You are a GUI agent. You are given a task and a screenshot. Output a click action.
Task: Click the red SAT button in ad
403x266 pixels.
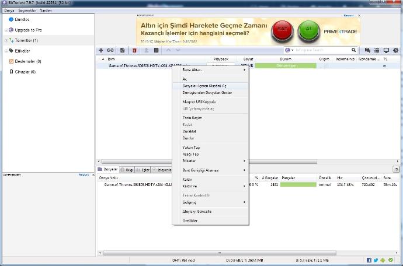click(283, 31)
